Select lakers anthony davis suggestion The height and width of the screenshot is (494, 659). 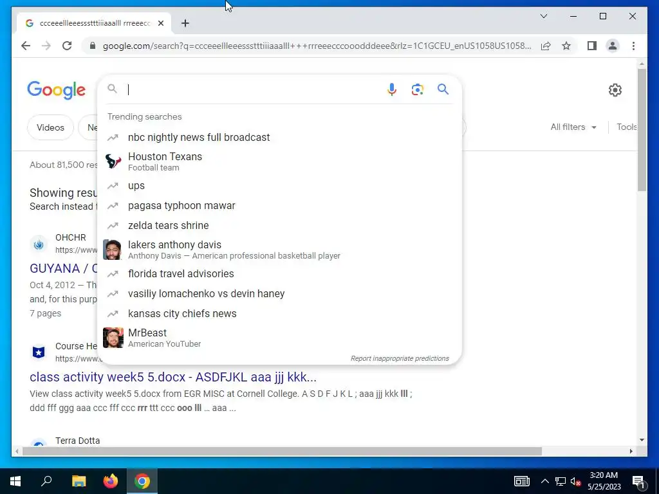pyautogui.click(x=279, y=250)
